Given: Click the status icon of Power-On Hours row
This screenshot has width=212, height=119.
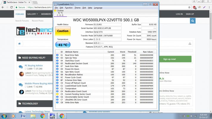Looking at the screenshot, I should click(x=57, y=69).
